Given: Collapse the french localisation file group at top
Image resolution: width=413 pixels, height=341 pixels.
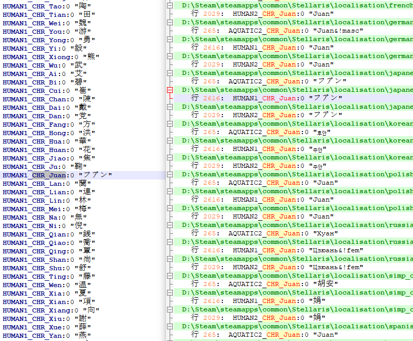Looking at the screenshot, I should click(x=170, y=5).
